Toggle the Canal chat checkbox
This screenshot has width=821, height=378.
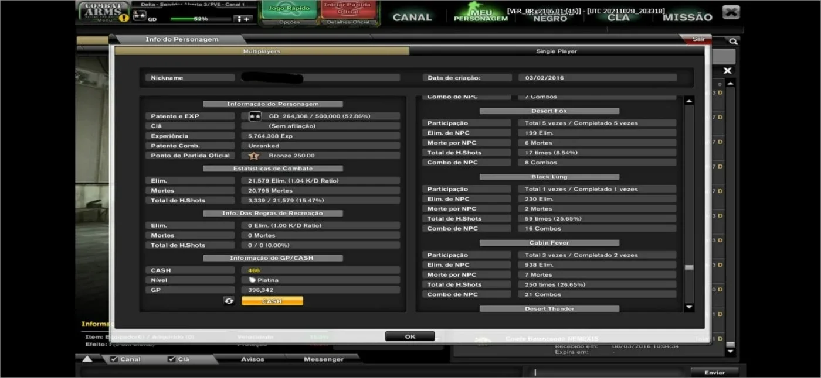point(114,359)
